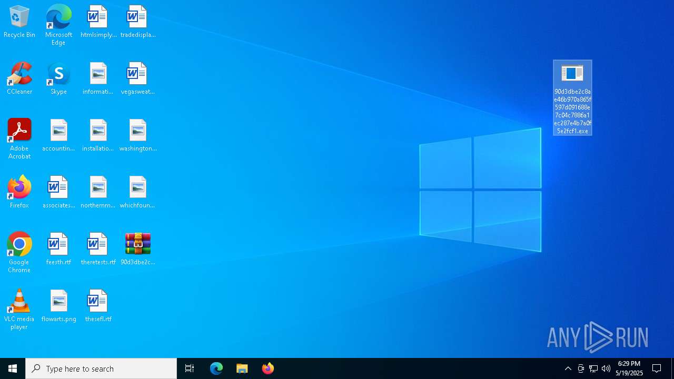Click the taskbar search box
Image resolution: width=674 pixels, height=379 pixels.
pos(101,368)
